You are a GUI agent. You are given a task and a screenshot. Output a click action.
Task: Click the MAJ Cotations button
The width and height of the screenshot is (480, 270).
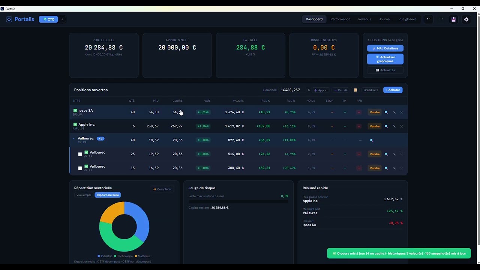385,48
